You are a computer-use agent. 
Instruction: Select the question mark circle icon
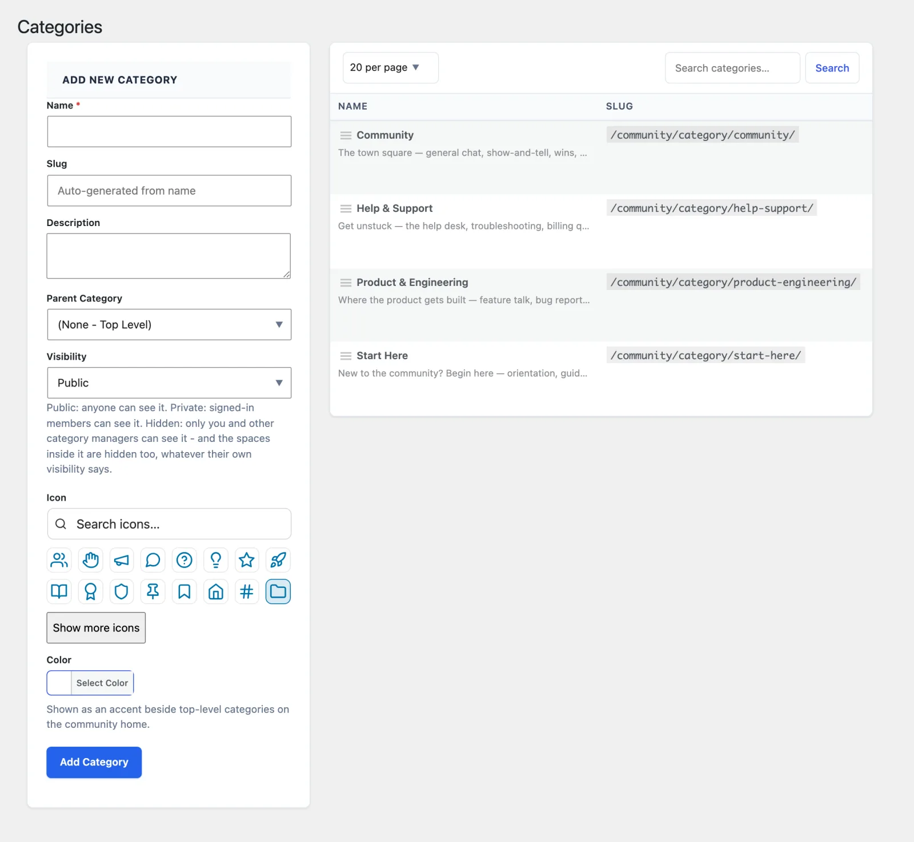point(184,560)
